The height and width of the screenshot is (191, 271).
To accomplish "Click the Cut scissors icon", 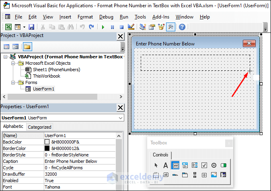I will pos(43,27).
